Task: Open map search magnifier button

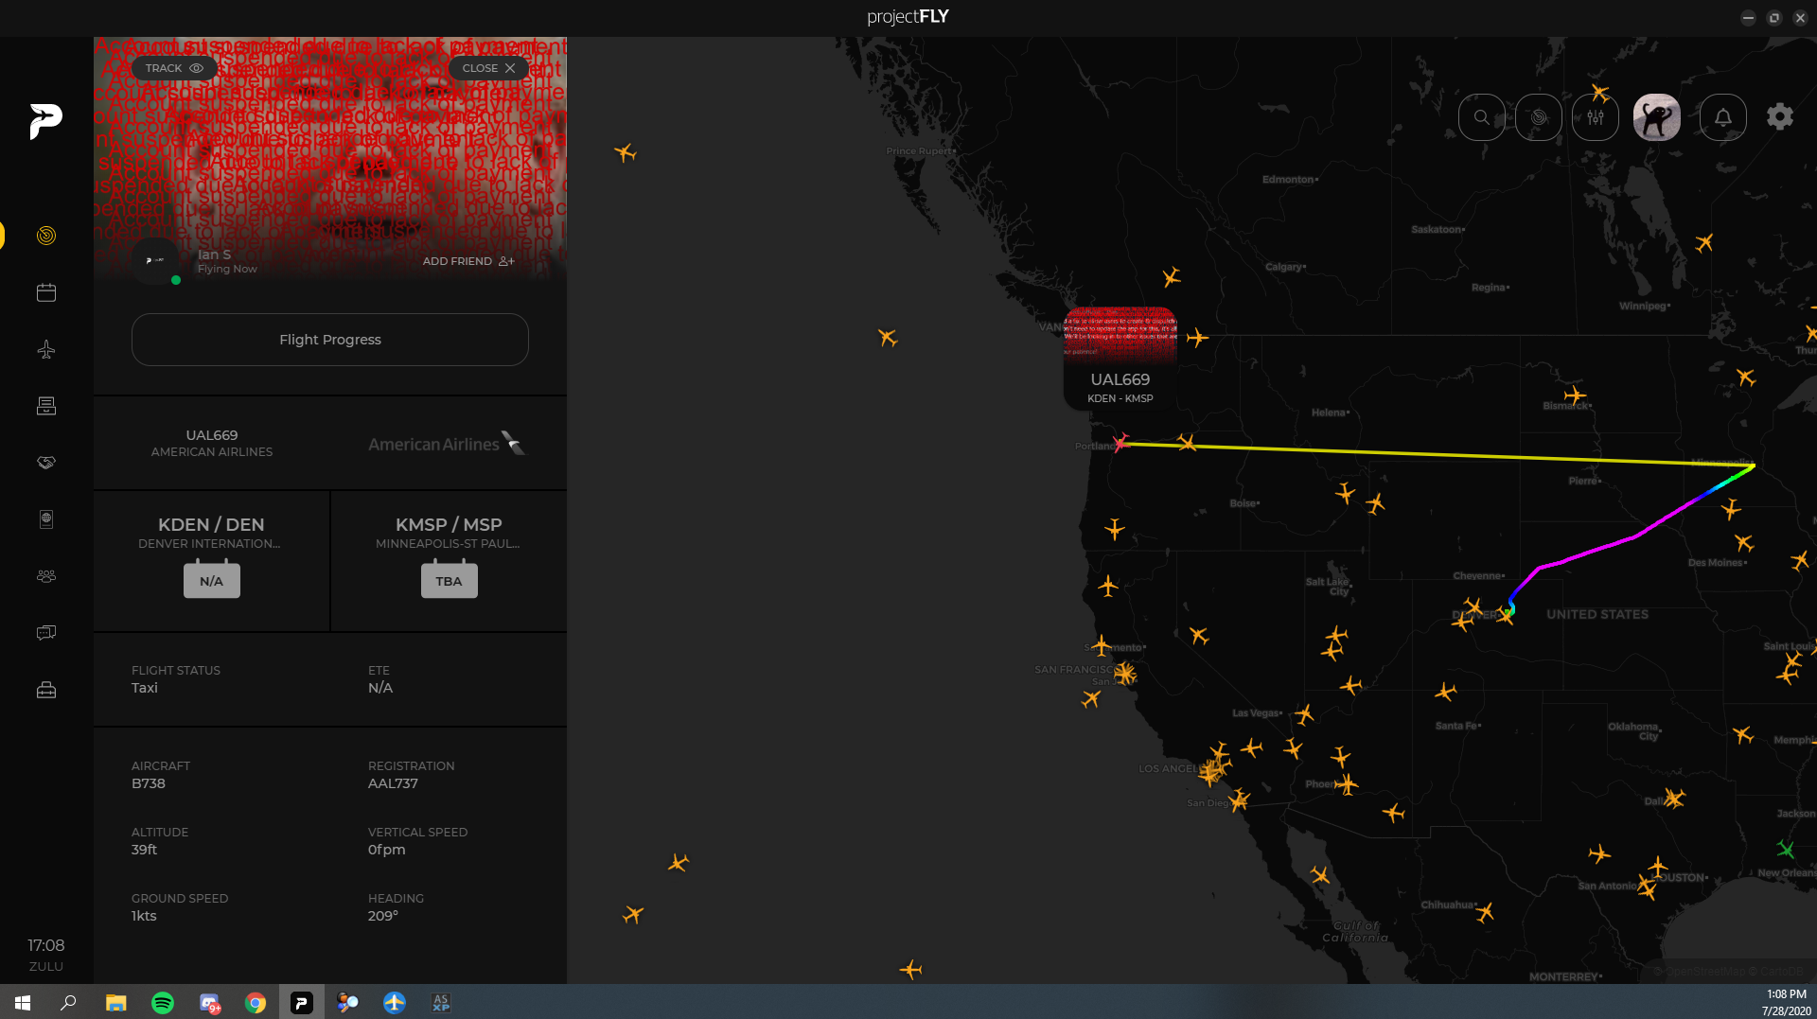Action: 1482,117
